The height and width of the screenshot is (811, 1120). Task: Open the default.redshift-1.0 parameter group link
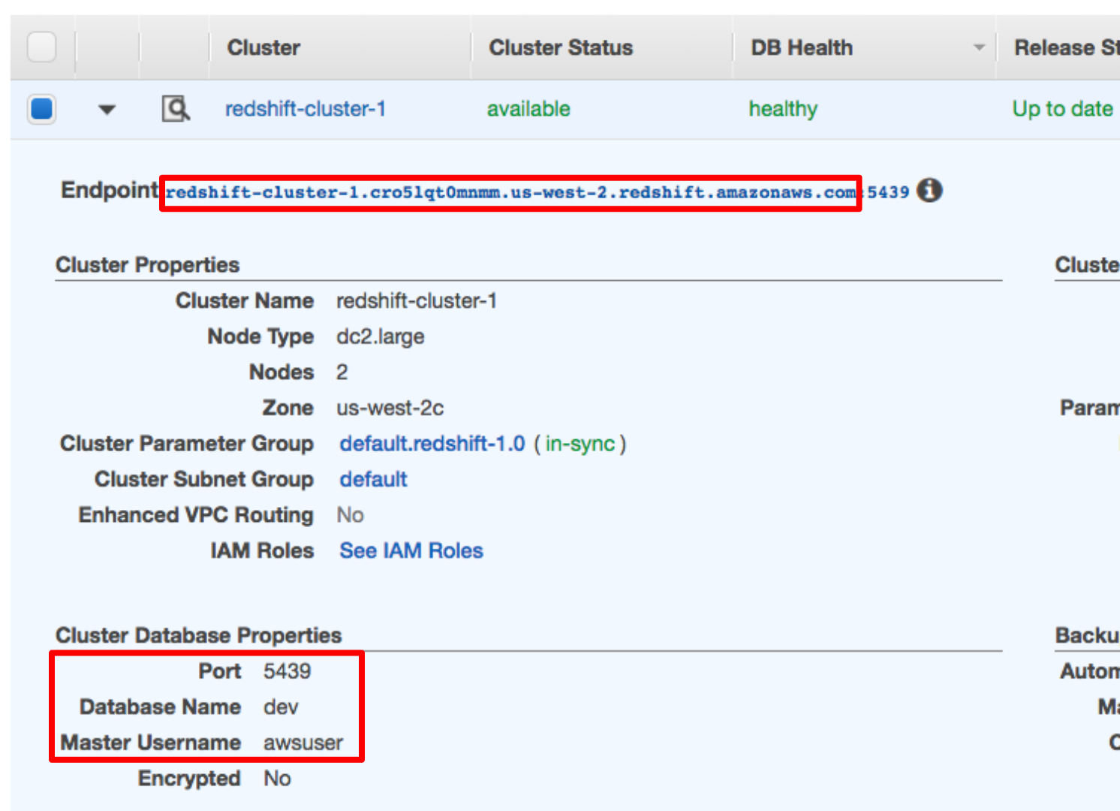coord(432,444)
